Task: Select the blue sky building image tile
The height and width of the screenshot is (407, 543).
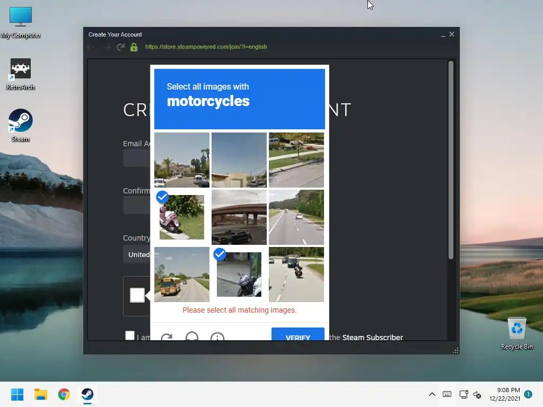Action: coord(239,160)
